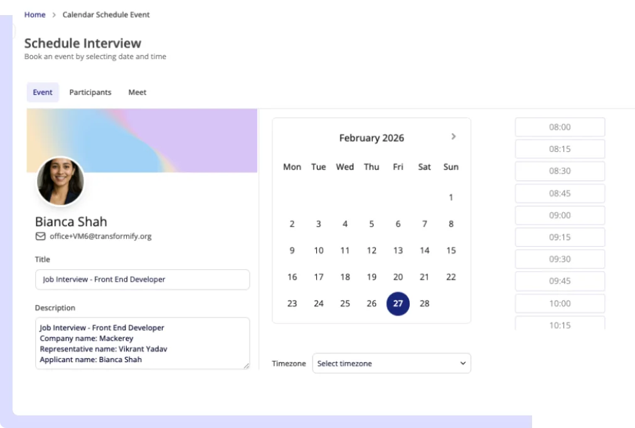Select February 14 on the calendar
The width and height of the screenshot is (635, 428).
pos(424,250)
